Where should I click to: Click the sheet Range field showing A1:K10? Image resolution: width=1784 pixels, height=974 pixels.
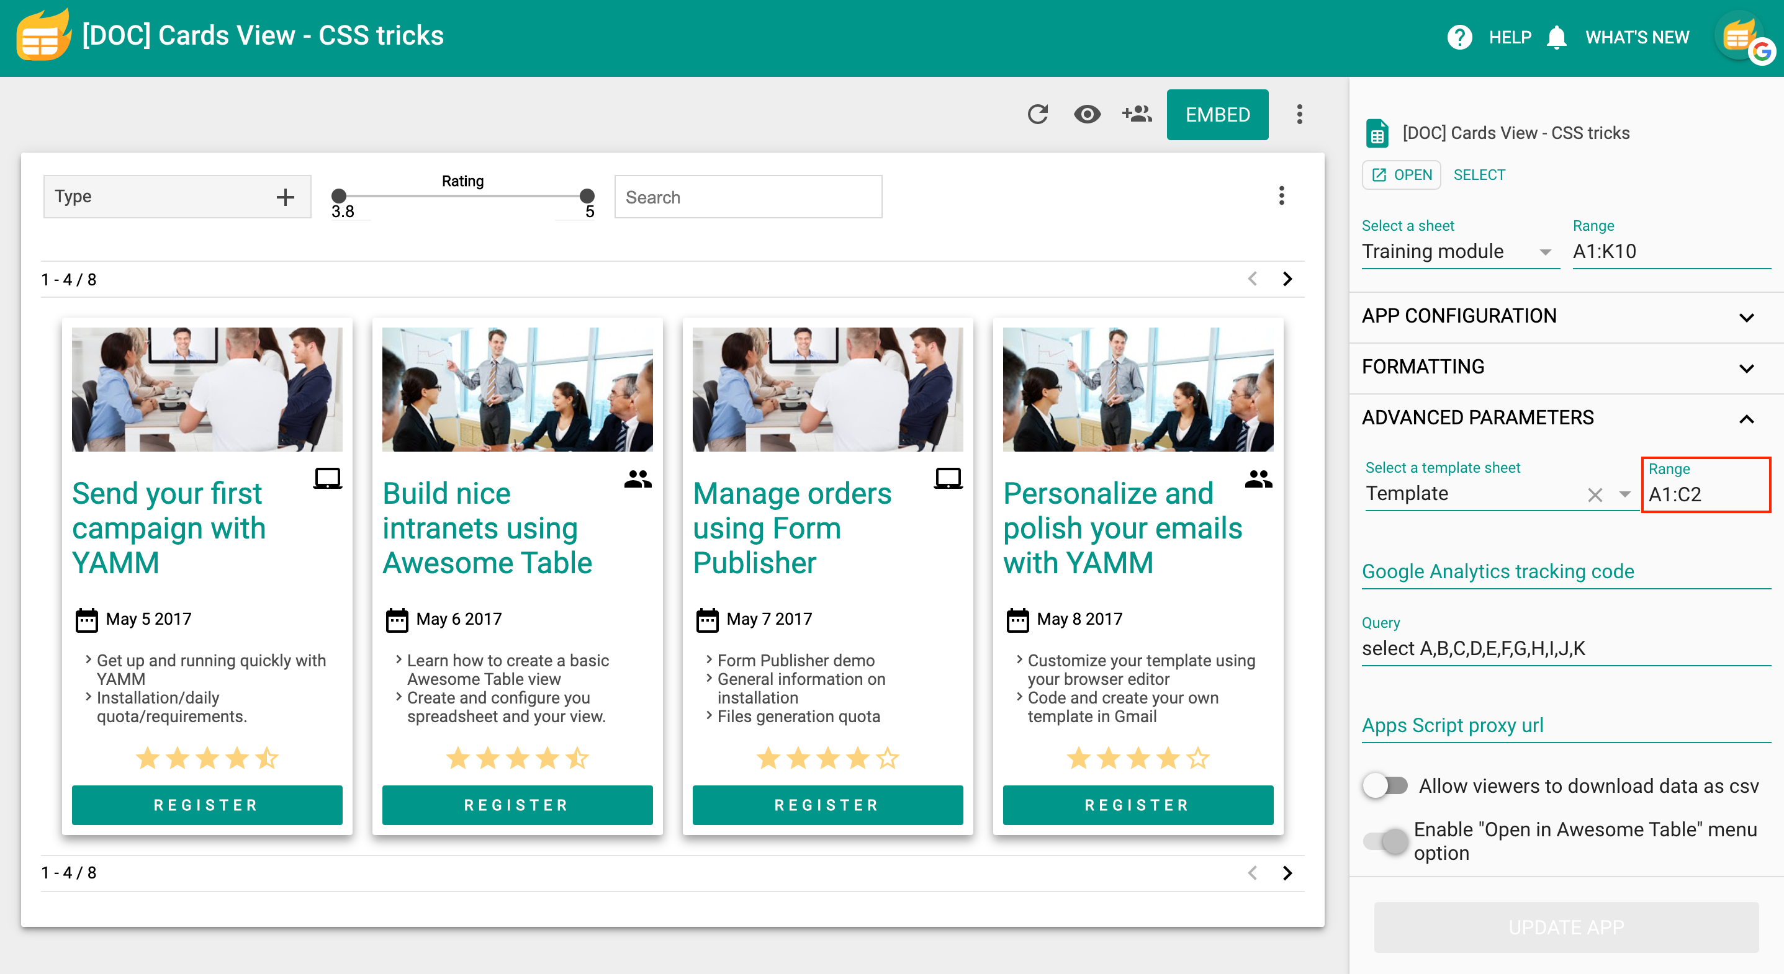(1671, 251)
